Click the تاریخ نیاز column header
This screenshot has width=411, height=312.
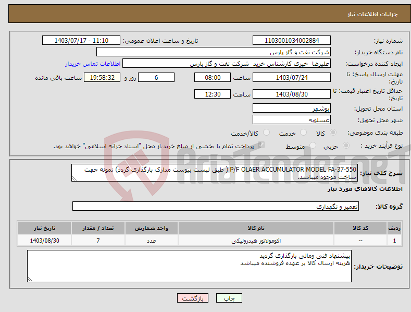click(45, 228)
